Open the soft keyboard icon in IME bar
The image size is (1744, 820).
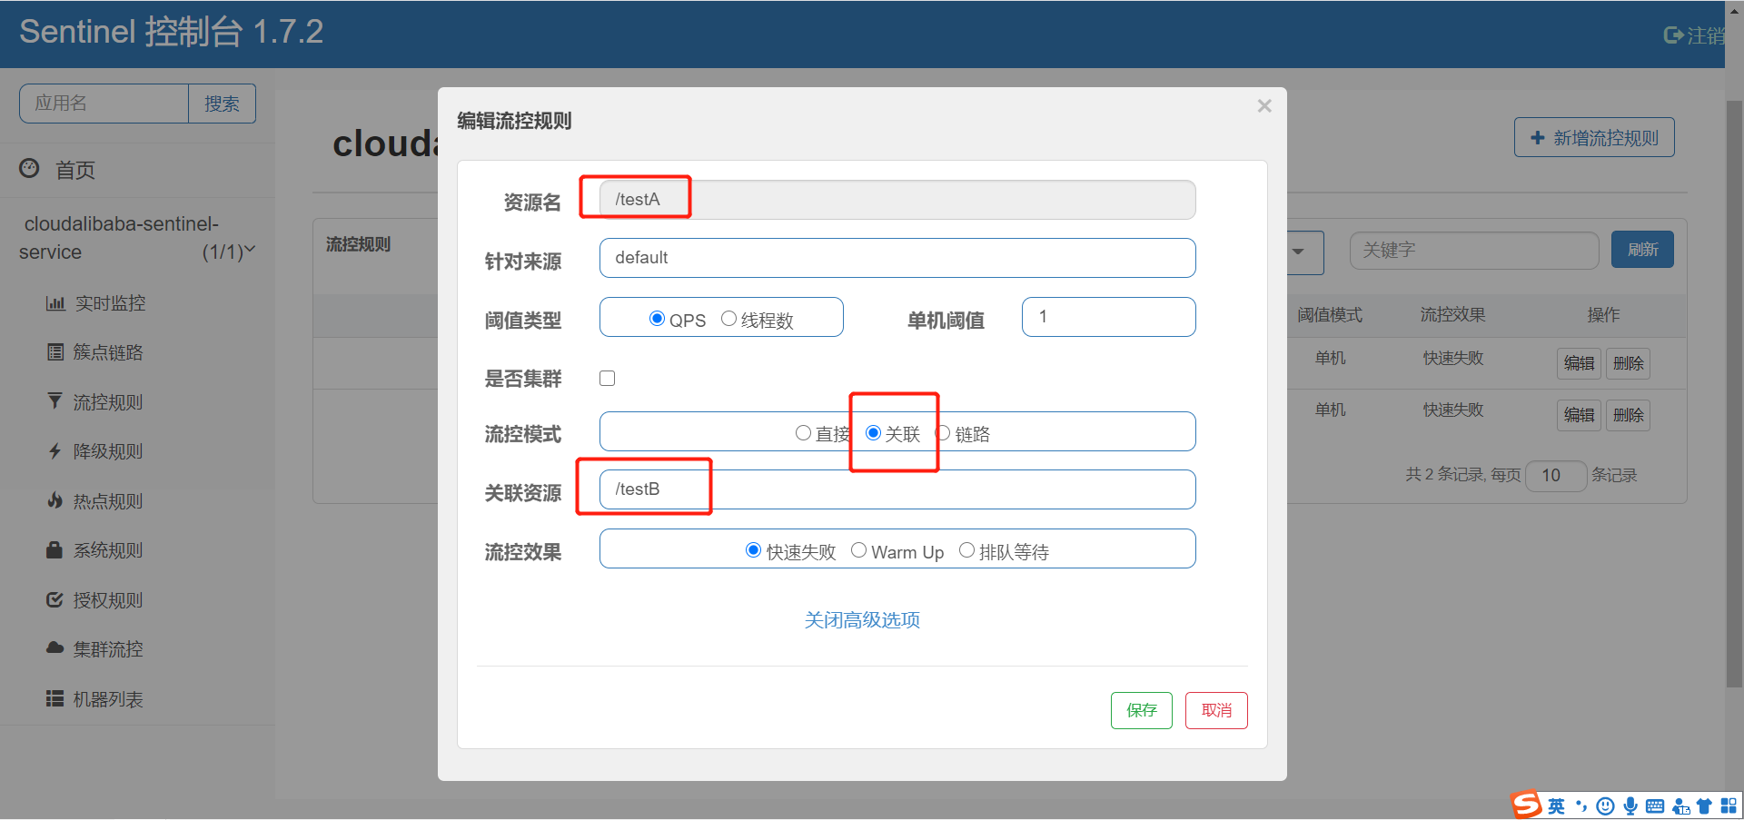(1655, 806)
